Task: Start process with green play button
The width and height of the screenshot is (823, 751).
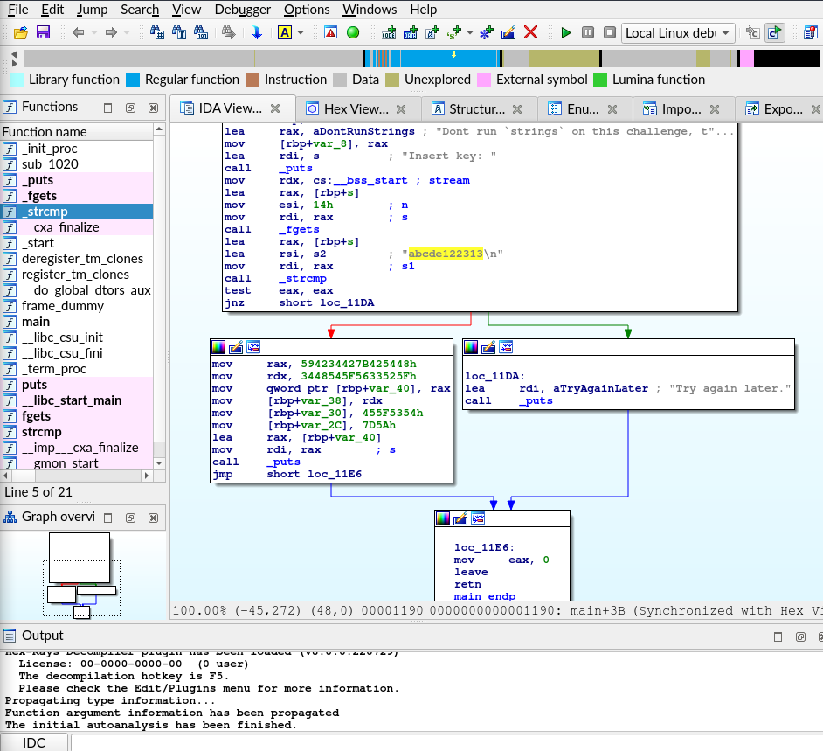Action: [x=566, y=32]
